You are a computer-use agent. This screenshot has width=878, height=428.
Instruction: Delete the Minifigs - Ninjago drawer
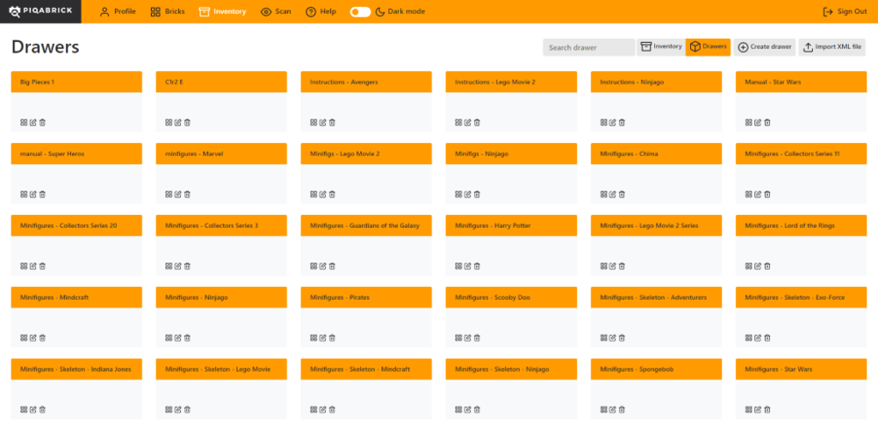[x=477, y=194]
